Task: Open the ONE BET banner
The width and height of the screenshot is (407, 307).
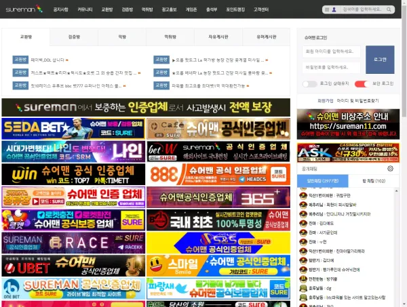Action: [x=73, y=289]
